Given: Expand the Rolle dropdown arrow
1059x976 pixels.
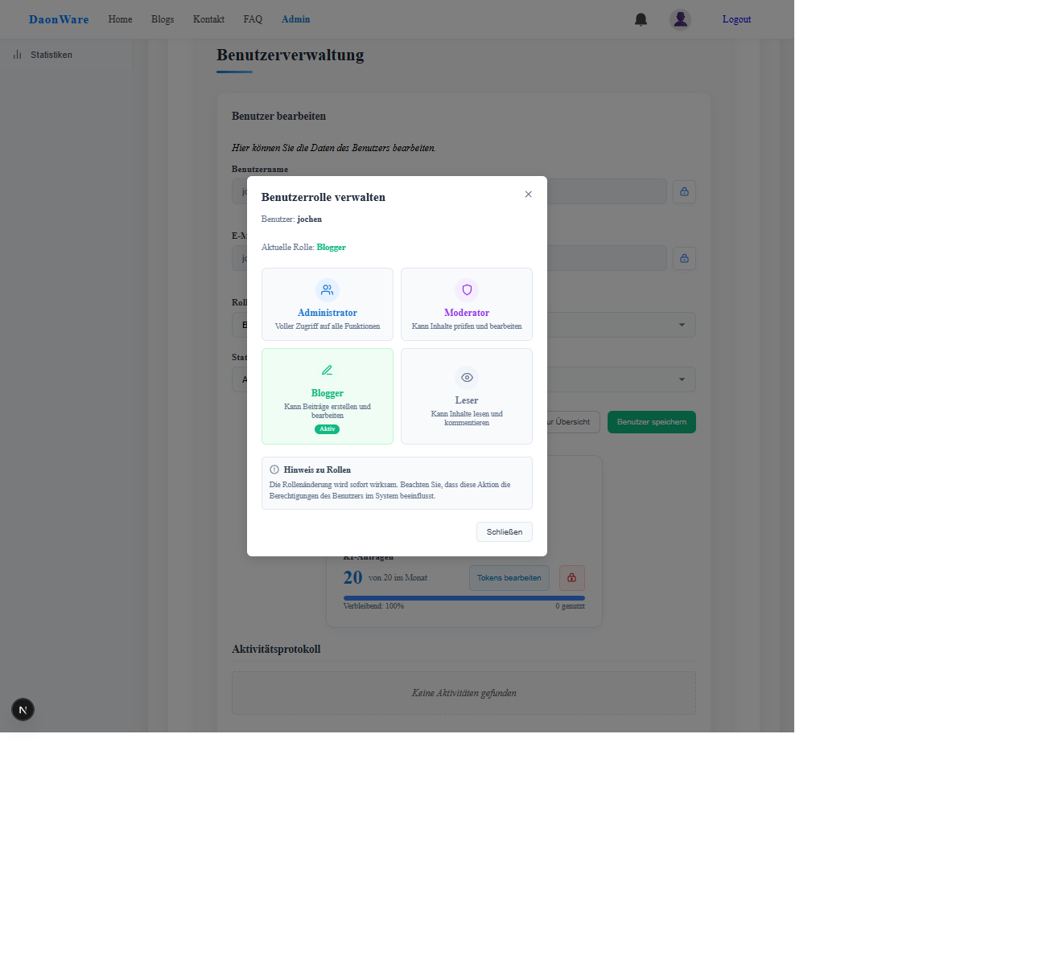Looking at the screenshot, I should coord(682,325).
